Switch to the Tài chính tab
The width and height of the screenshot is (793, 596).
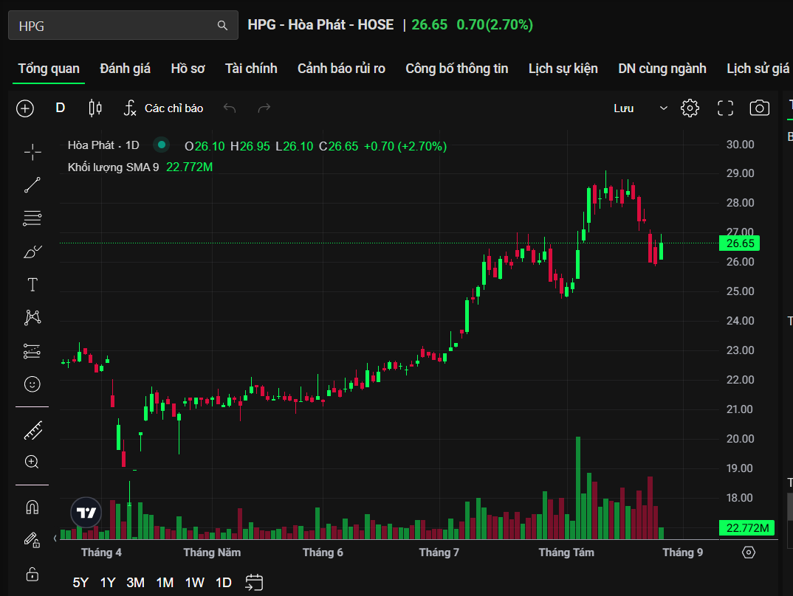click(251, 69)
